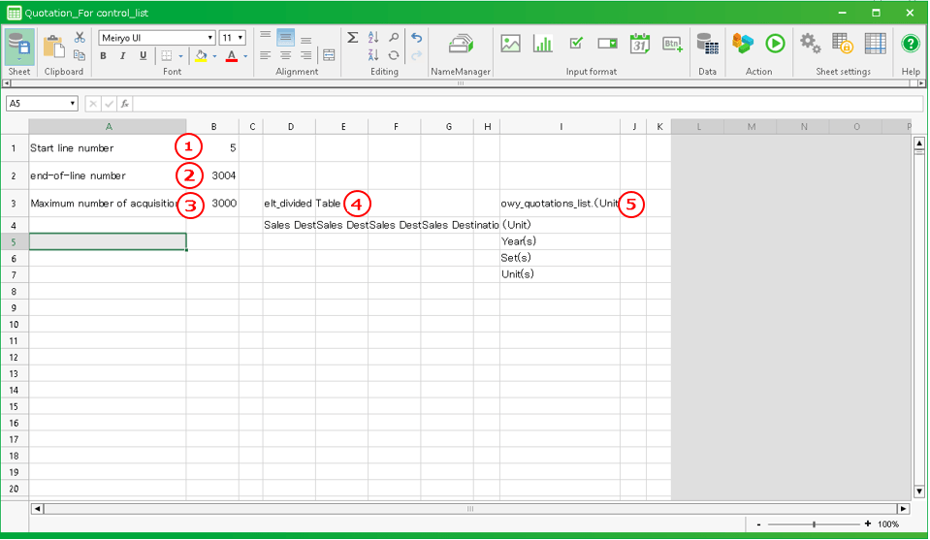The image size is (930, 540).
Task: Open the Help button
Action: click(911, 45)
